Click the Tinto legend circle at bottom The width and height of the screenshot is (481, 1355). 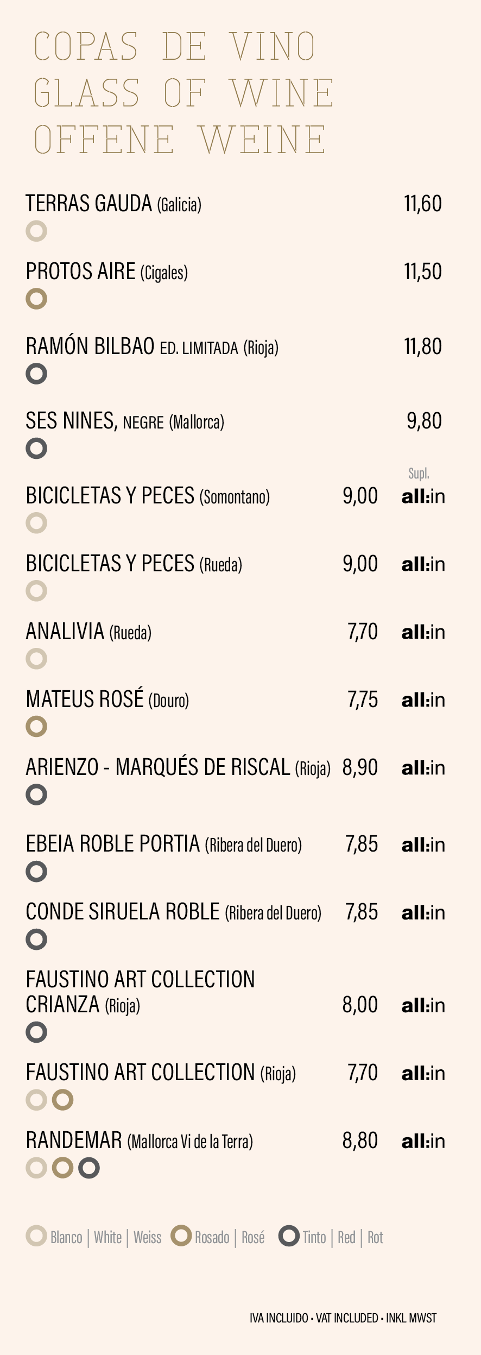(289, 1236)
